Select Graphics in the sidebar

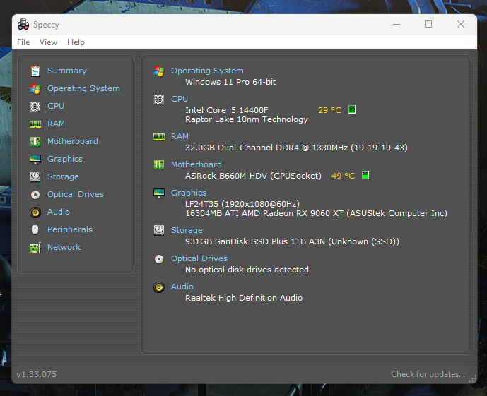65,159
